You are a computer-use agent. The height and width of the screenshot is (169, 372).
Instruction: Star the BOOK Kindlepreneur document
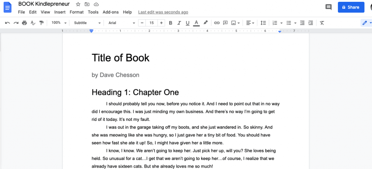click(78, 4)
